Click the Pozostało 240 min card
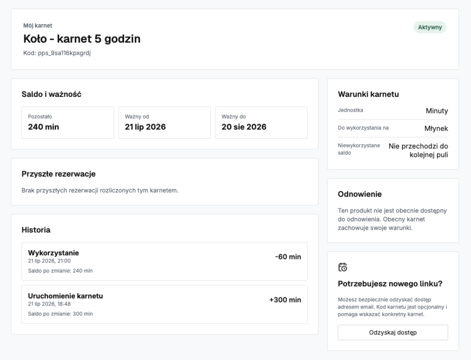The height and width of the screenshot is (360, 471). pos(68,122)
